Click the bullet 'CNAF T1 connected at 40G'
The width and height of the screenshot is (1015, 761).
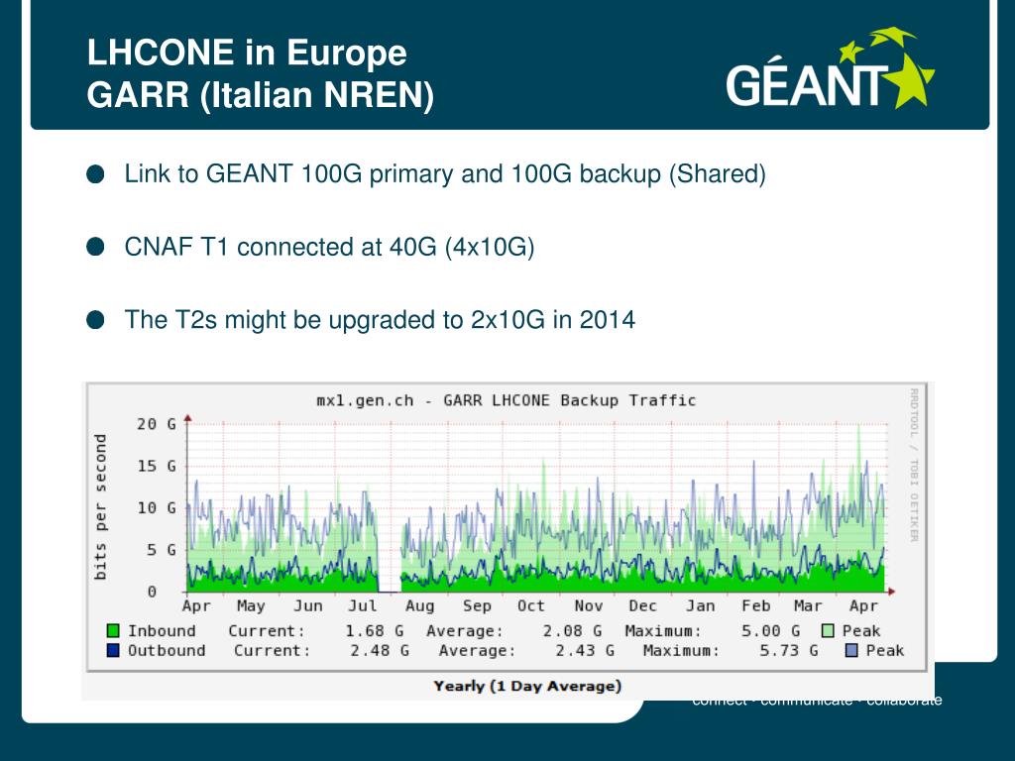(329, 247)
